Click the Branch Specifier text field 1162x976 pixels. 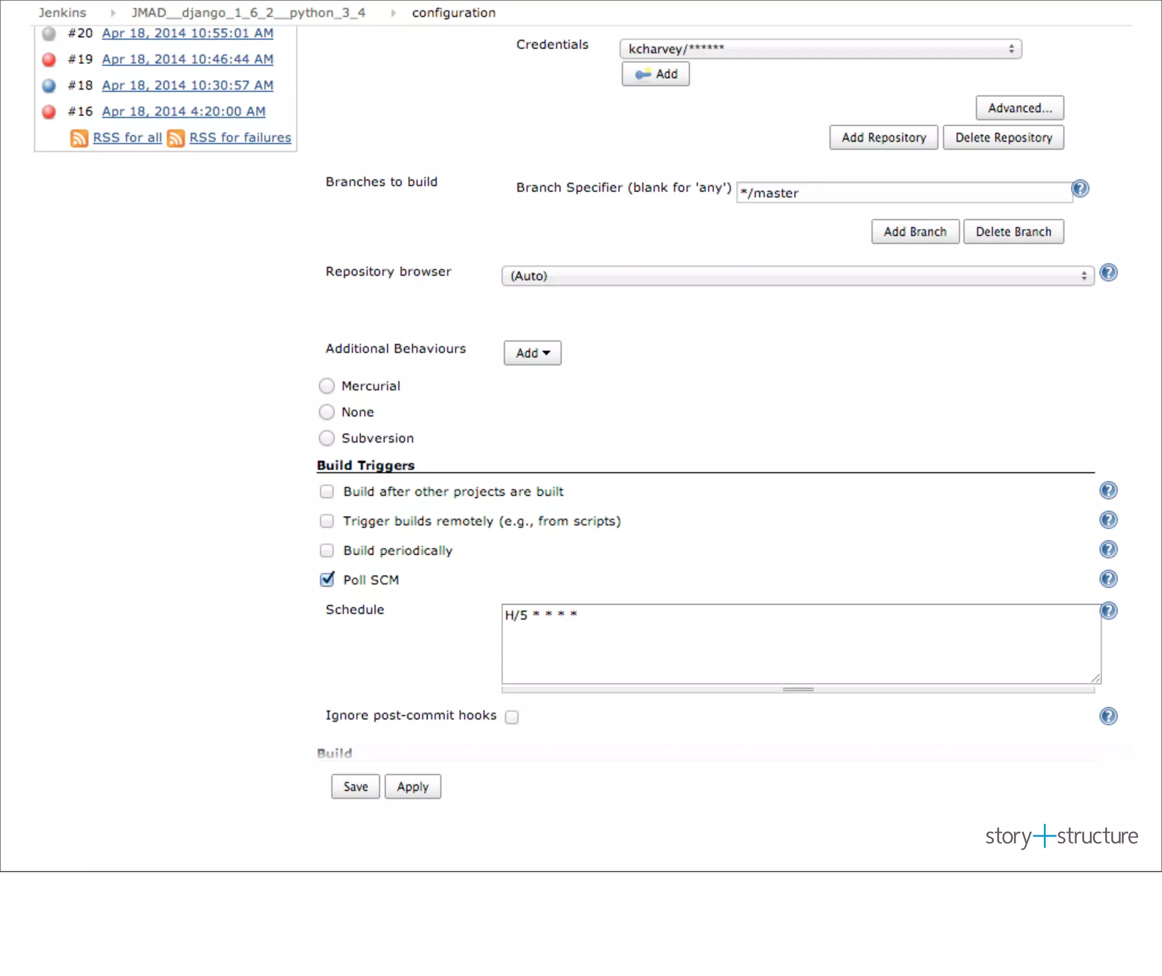click(x=904, y=192)
